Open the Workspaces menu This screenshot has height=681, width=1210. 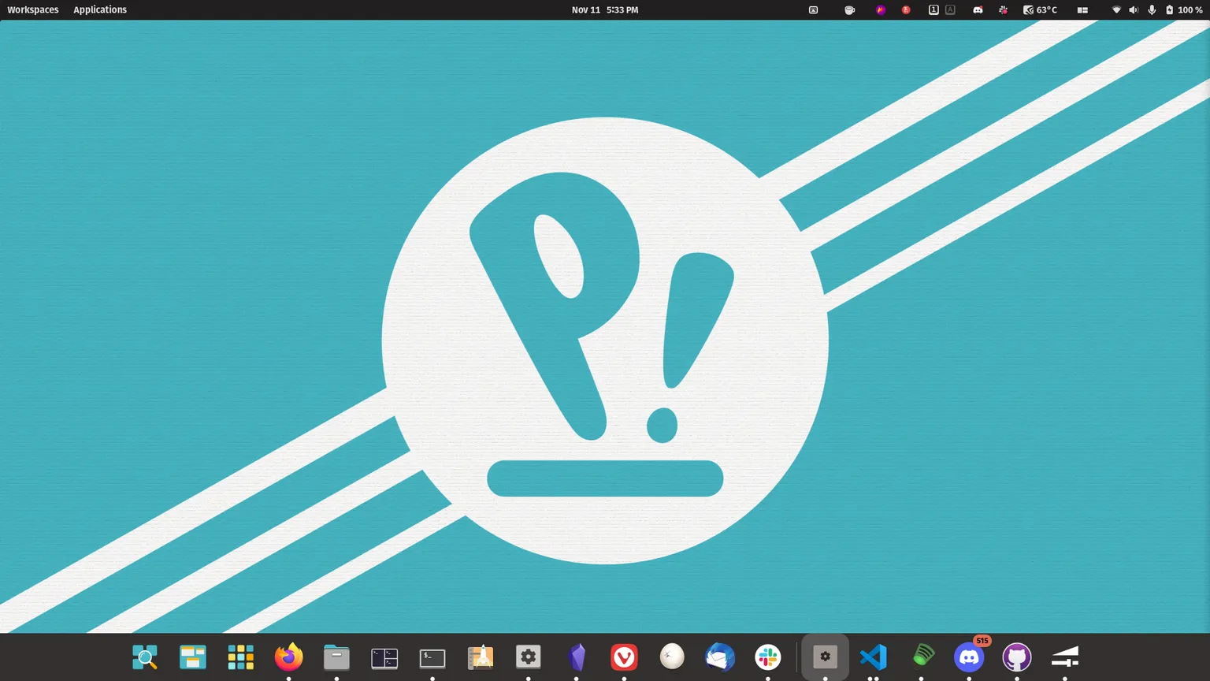pyautogui.click(x=33, y=9)
